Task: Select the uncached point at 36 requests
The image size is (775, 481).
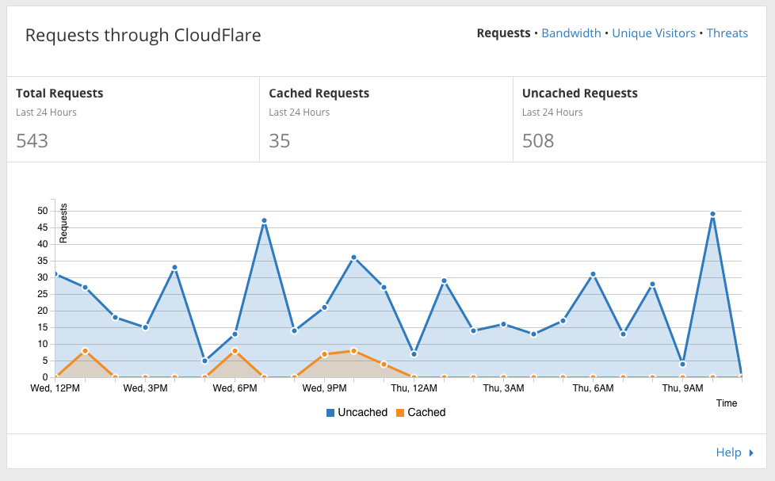Action: click(353, 258)
